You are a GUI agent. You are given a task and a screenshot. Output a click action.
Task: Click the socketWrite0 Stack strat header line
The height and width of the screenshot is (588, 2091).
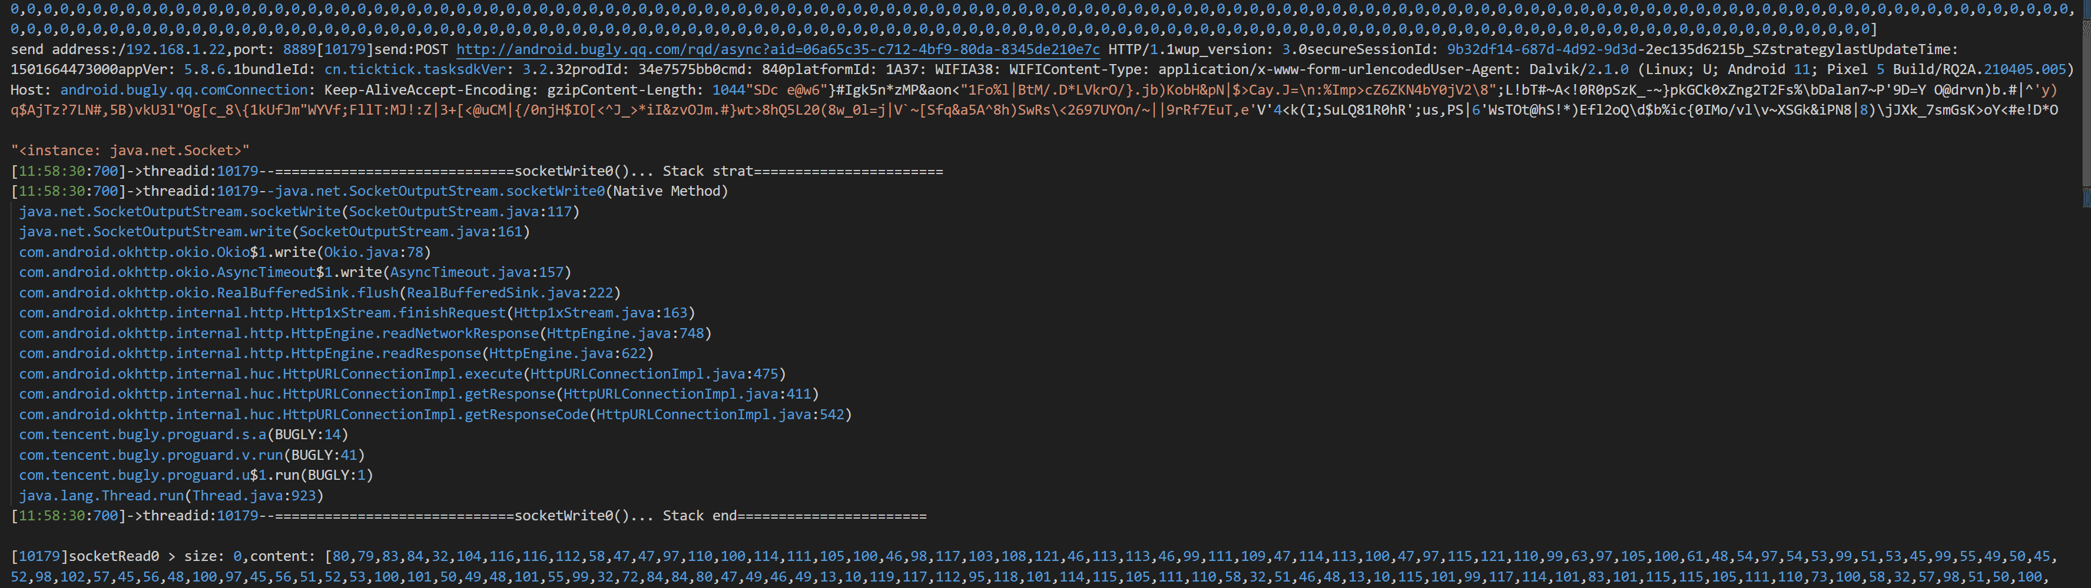point(478,171)
